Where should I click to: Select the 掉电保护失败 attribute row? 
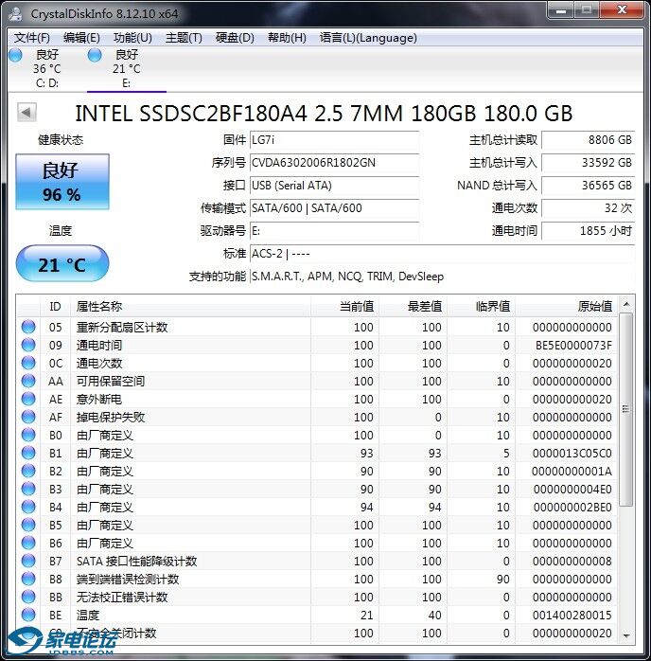coord(318,417)
